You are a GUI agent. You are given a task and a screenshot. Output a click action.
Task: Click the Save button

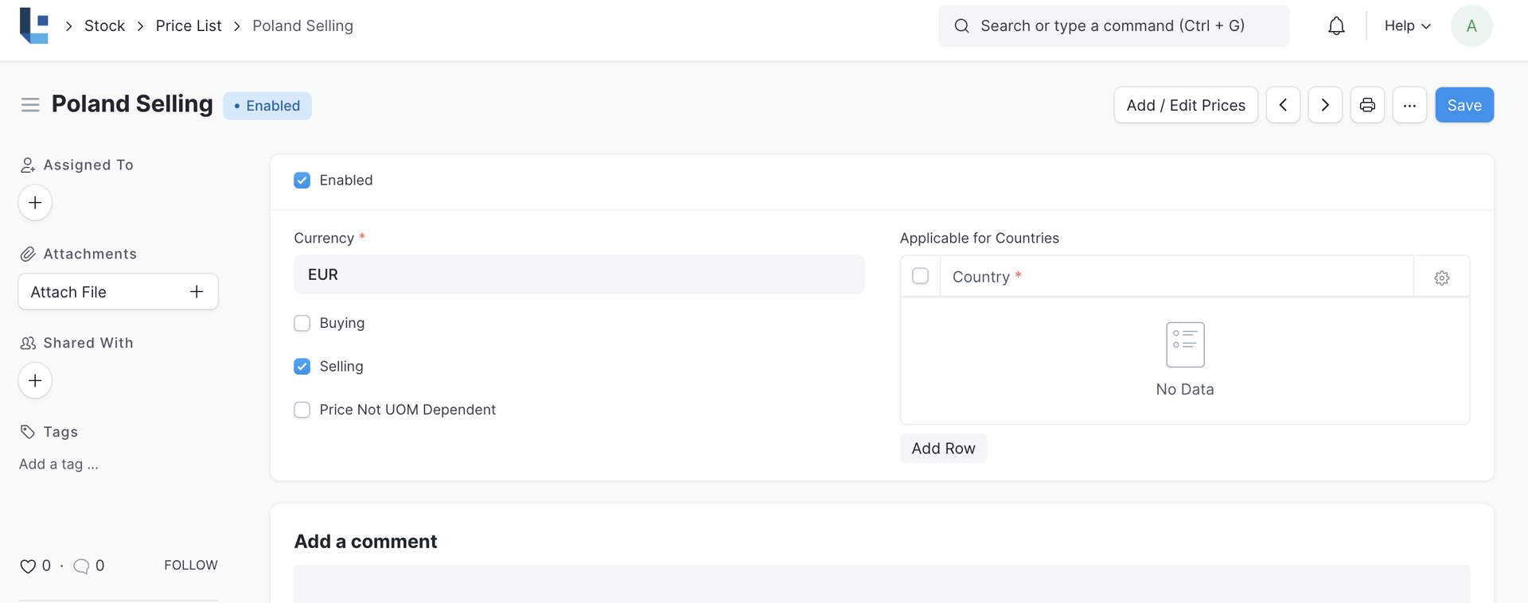1464,105
